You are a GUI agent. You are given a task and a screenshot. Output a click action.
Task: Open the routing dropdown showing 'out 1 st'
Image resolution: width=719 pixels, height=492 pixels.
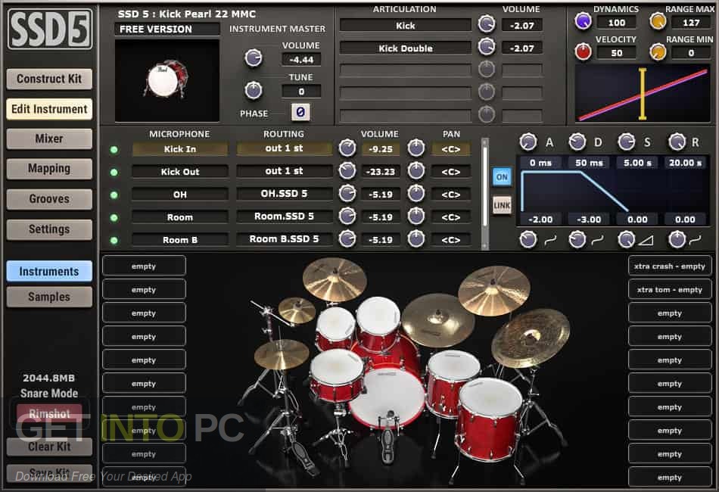(284, 148)
